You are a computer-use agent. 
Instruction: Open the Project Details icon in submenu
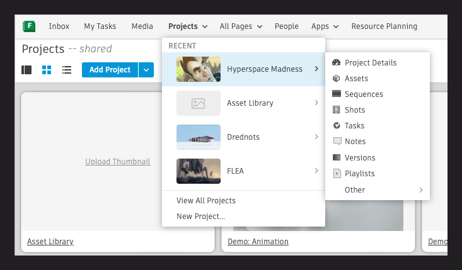pyautogui.click(x=337, y=63)
